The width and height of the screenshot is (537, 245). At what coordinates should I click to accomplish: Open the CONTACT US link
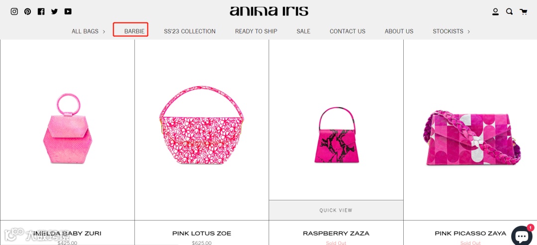348,31
